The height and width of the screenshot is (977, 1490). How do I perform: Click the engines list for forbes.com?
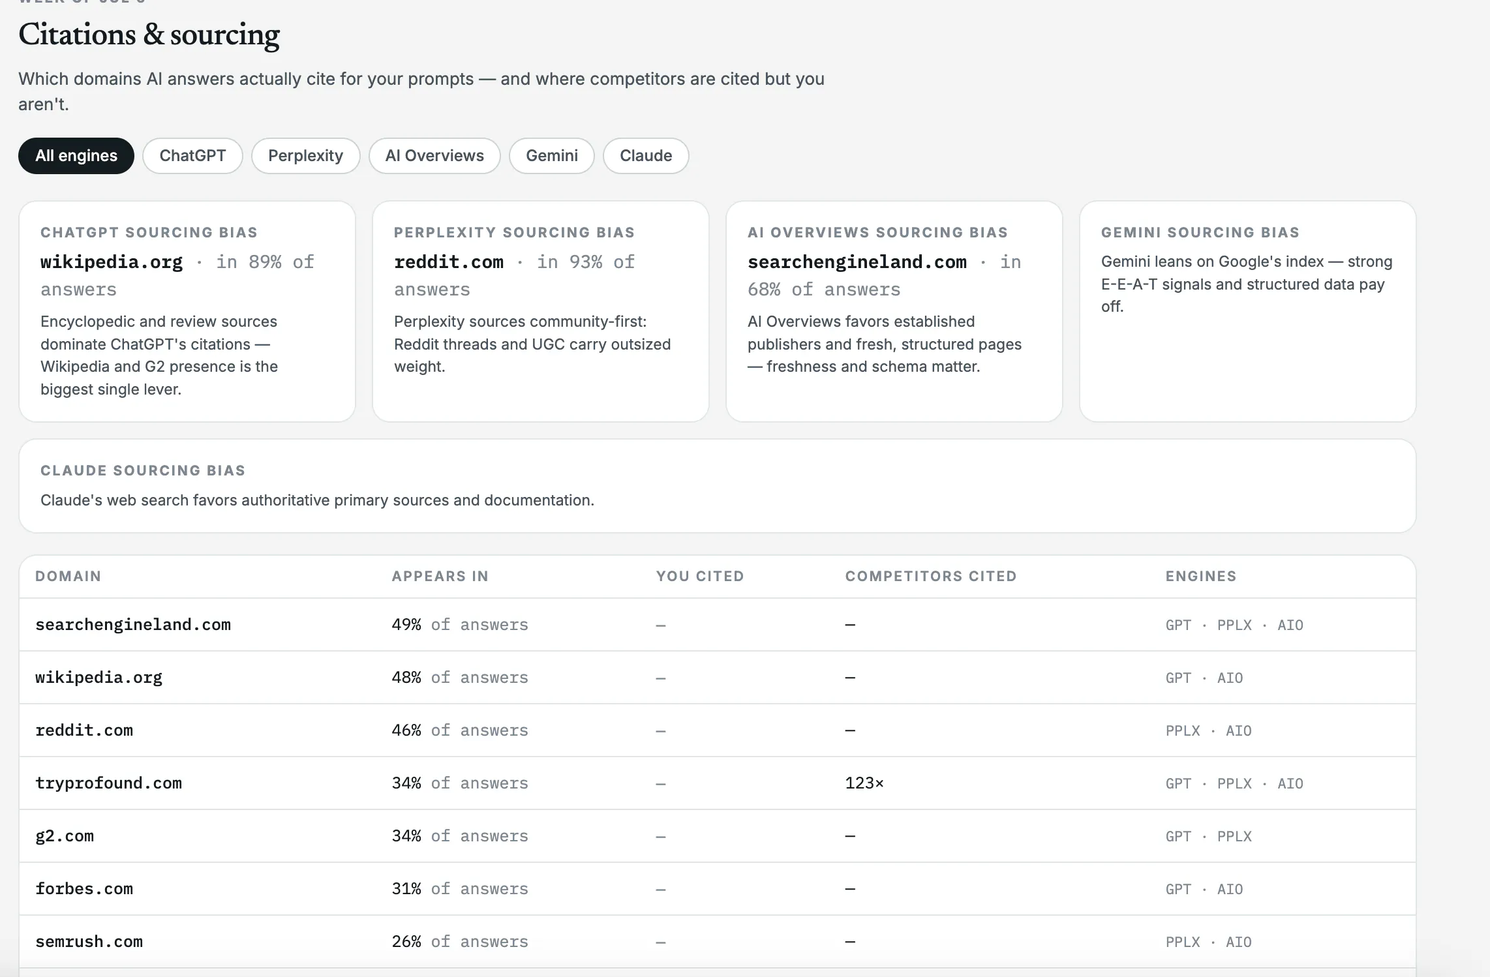(x=1204, y=889)
